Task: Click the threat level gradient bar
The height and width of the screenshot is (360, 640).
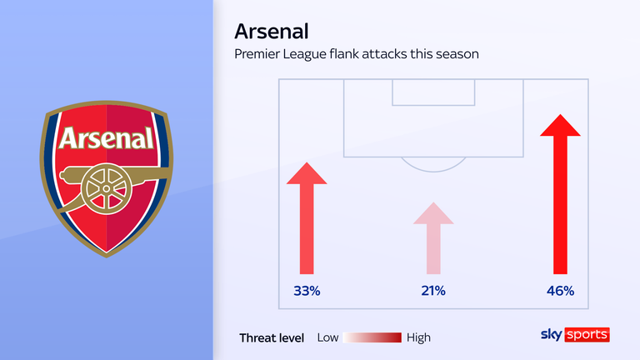Action: [x=372, y=337]
